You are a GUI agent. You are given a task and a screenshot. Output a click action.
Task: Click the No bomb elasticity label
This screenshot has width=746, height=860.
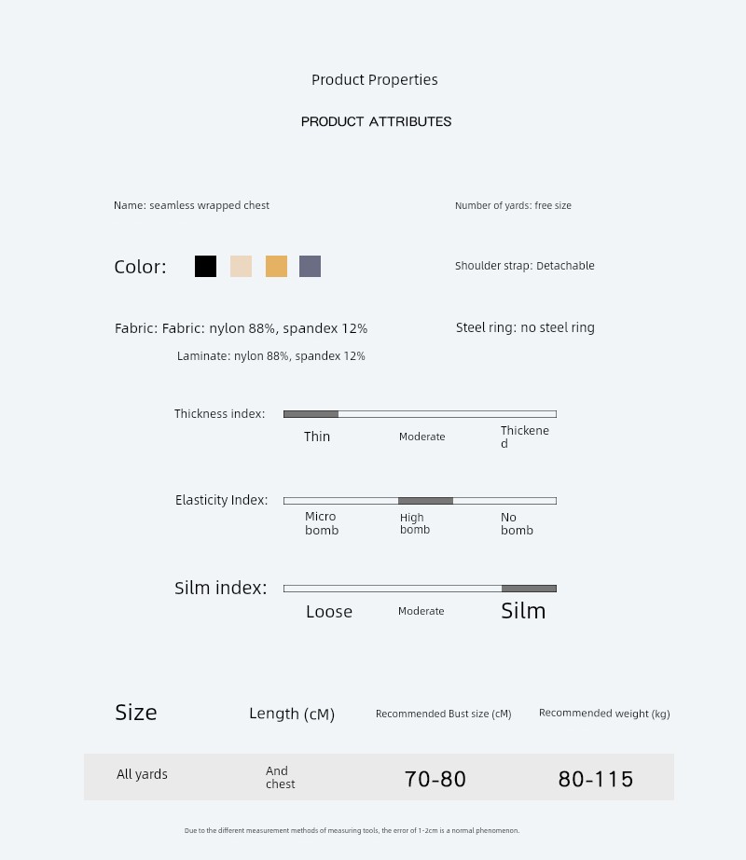517,524
